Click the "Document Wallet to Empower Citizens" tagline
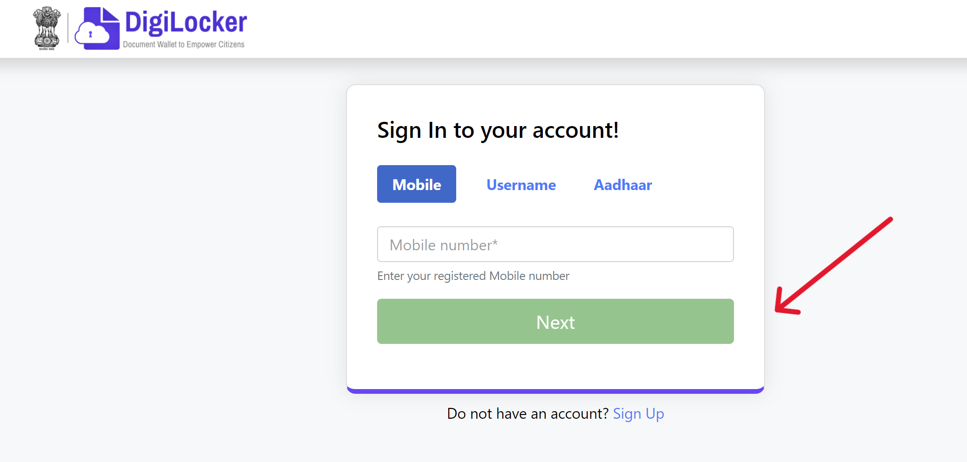The height and width of the screenshot is (462, 967). [x=184, y=45]
